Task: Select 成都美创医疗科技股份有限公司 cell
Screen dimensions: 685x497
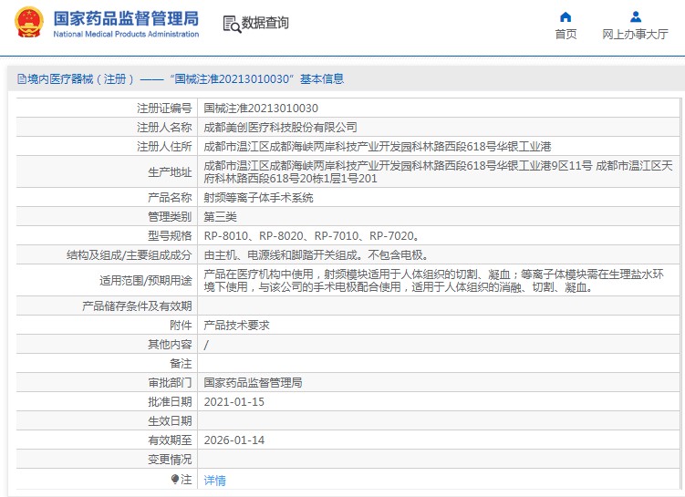Action: tap(280, 128)
